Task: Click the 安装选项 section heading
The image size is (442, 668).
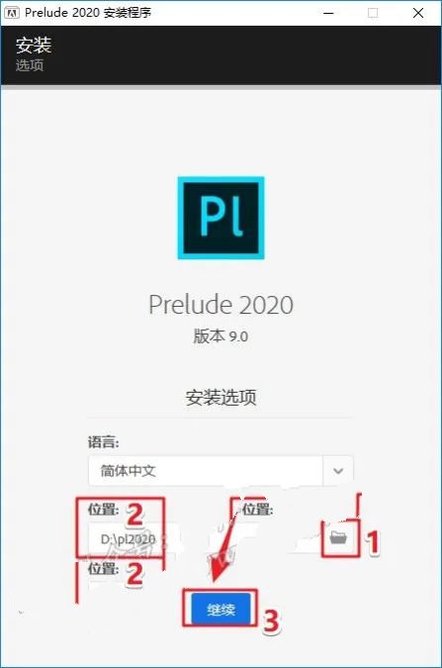Action: click(x=221, y=397)
